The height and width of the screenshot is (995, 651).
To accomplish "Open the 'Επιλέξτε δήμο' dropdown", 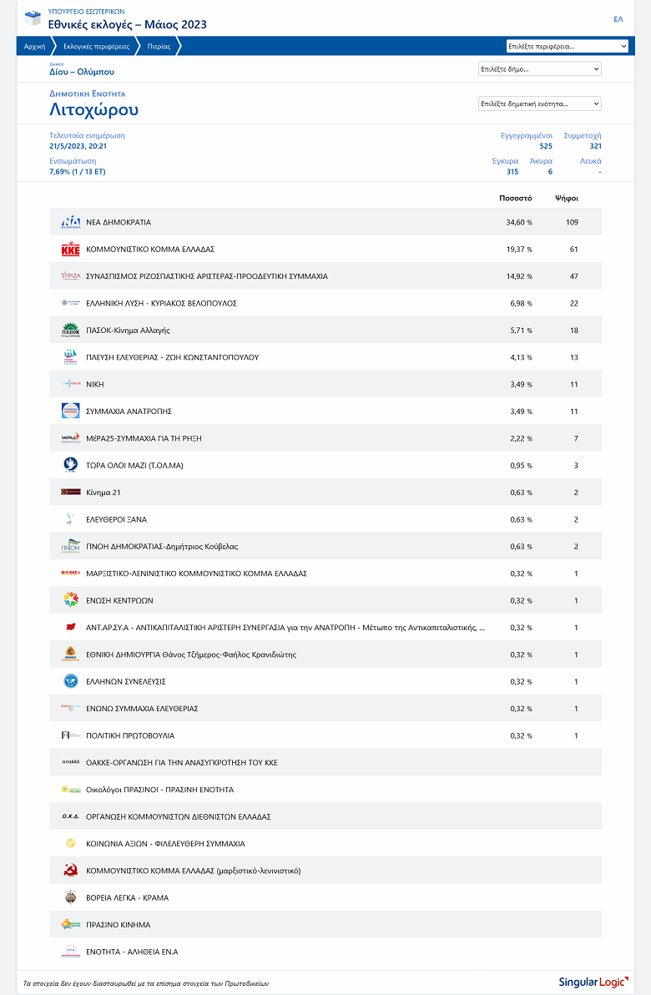I will [539, 69].
